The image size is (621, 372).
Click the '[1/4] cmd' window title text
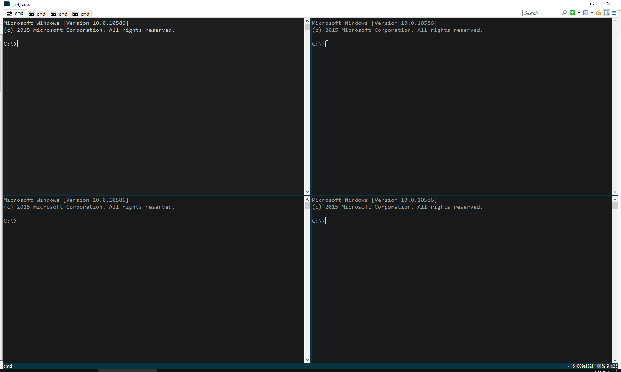point(21,4)
